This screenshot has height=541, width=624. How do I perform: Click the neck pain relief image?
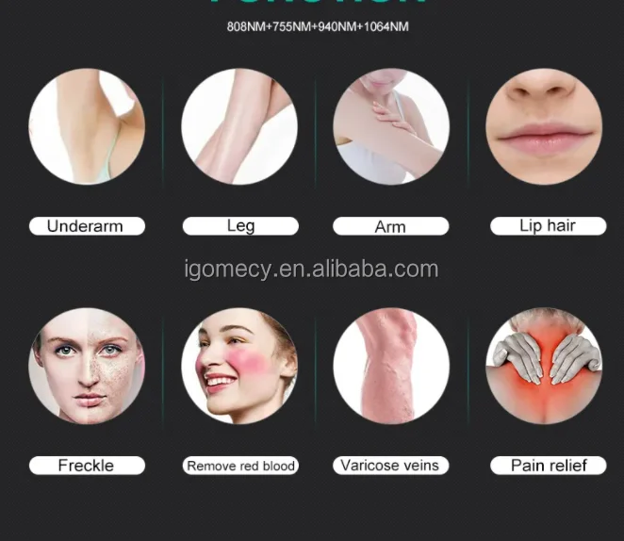(x=544, y=366)
